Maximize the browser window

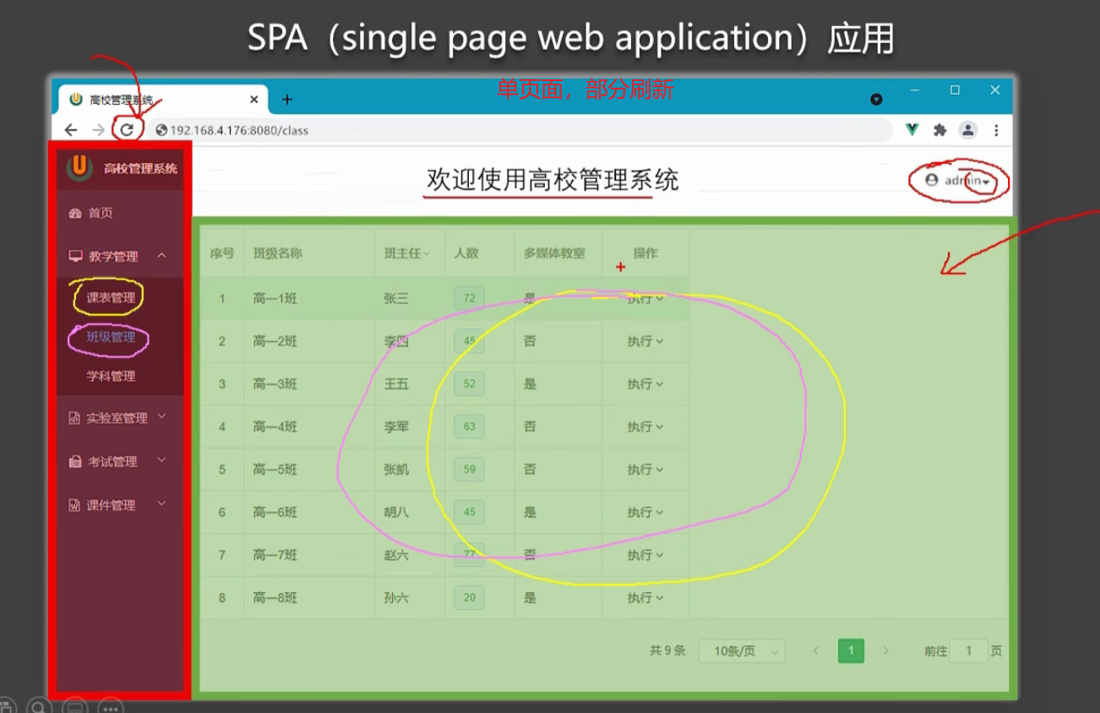(955, 90)
